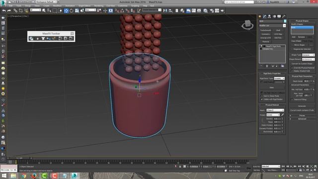Open the Utilities hammer panel tab
The image size is (318, 179).
tap(284, 16)
